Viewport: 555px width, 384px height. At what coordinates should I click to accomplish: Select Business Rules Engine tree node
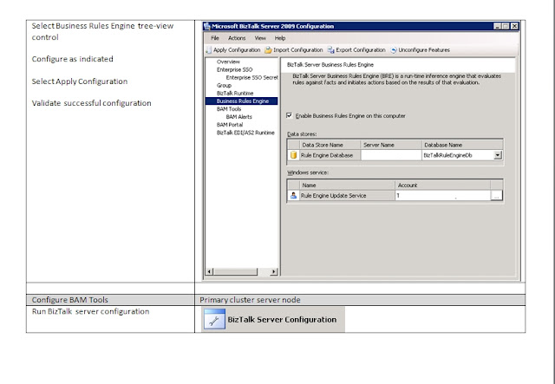coord(241,101)
